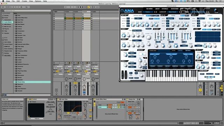Image resolution: width=224 pixels, height=126 pixels.
Task: Go to next ANA category with arrow
Action: click(181, 12)
